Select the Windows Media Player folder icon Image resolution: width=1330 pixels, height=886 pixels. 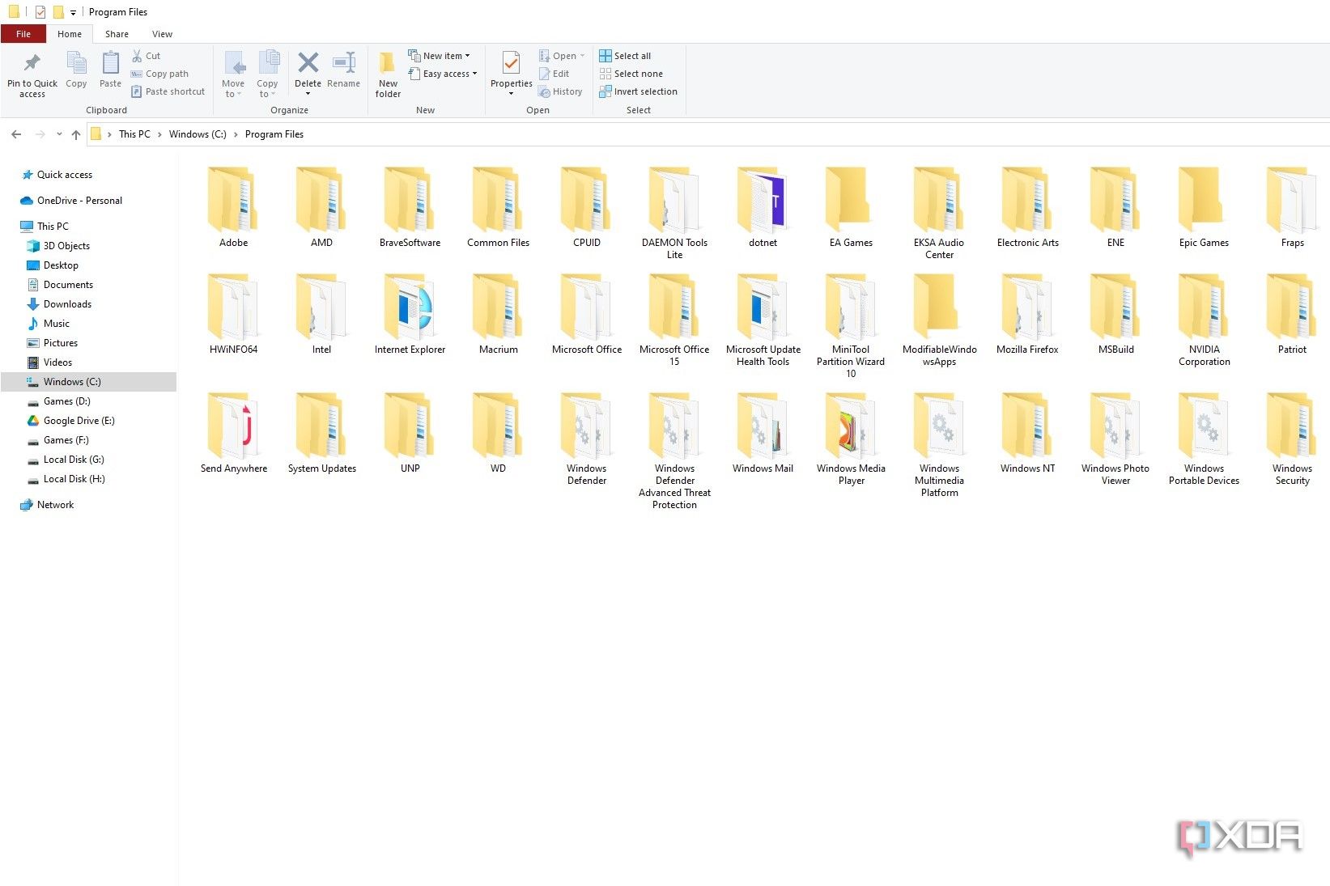pyautogui.click(x=851, y=426)
